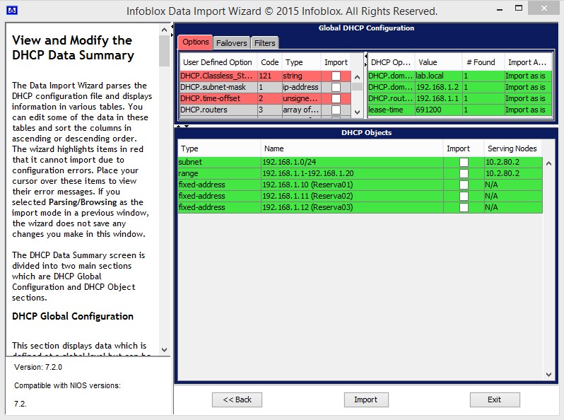This screenshot has width=564, height=420.
Task: Click the Infoblox app icon in title bar
Action: 12,11
